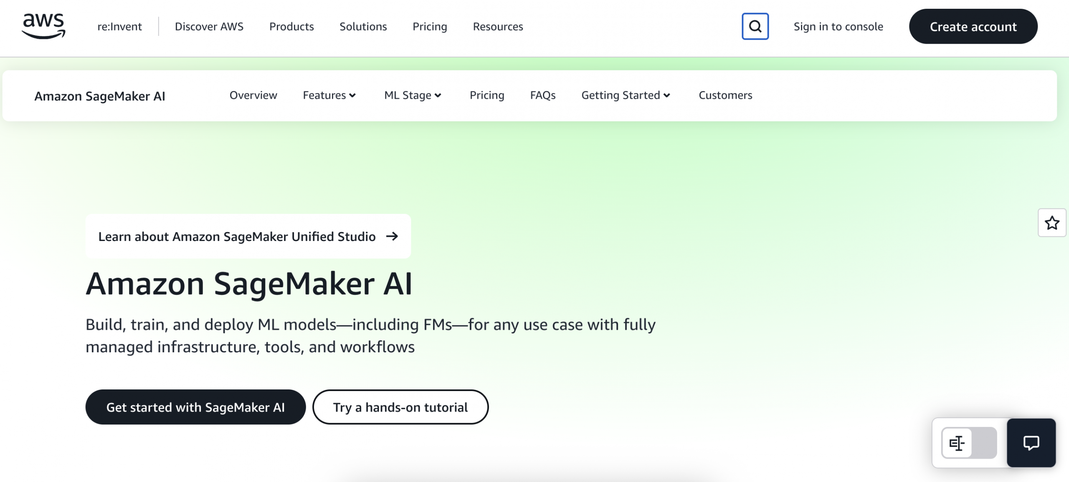Toggle the favorite star for this page

(x=1052, y=222)
